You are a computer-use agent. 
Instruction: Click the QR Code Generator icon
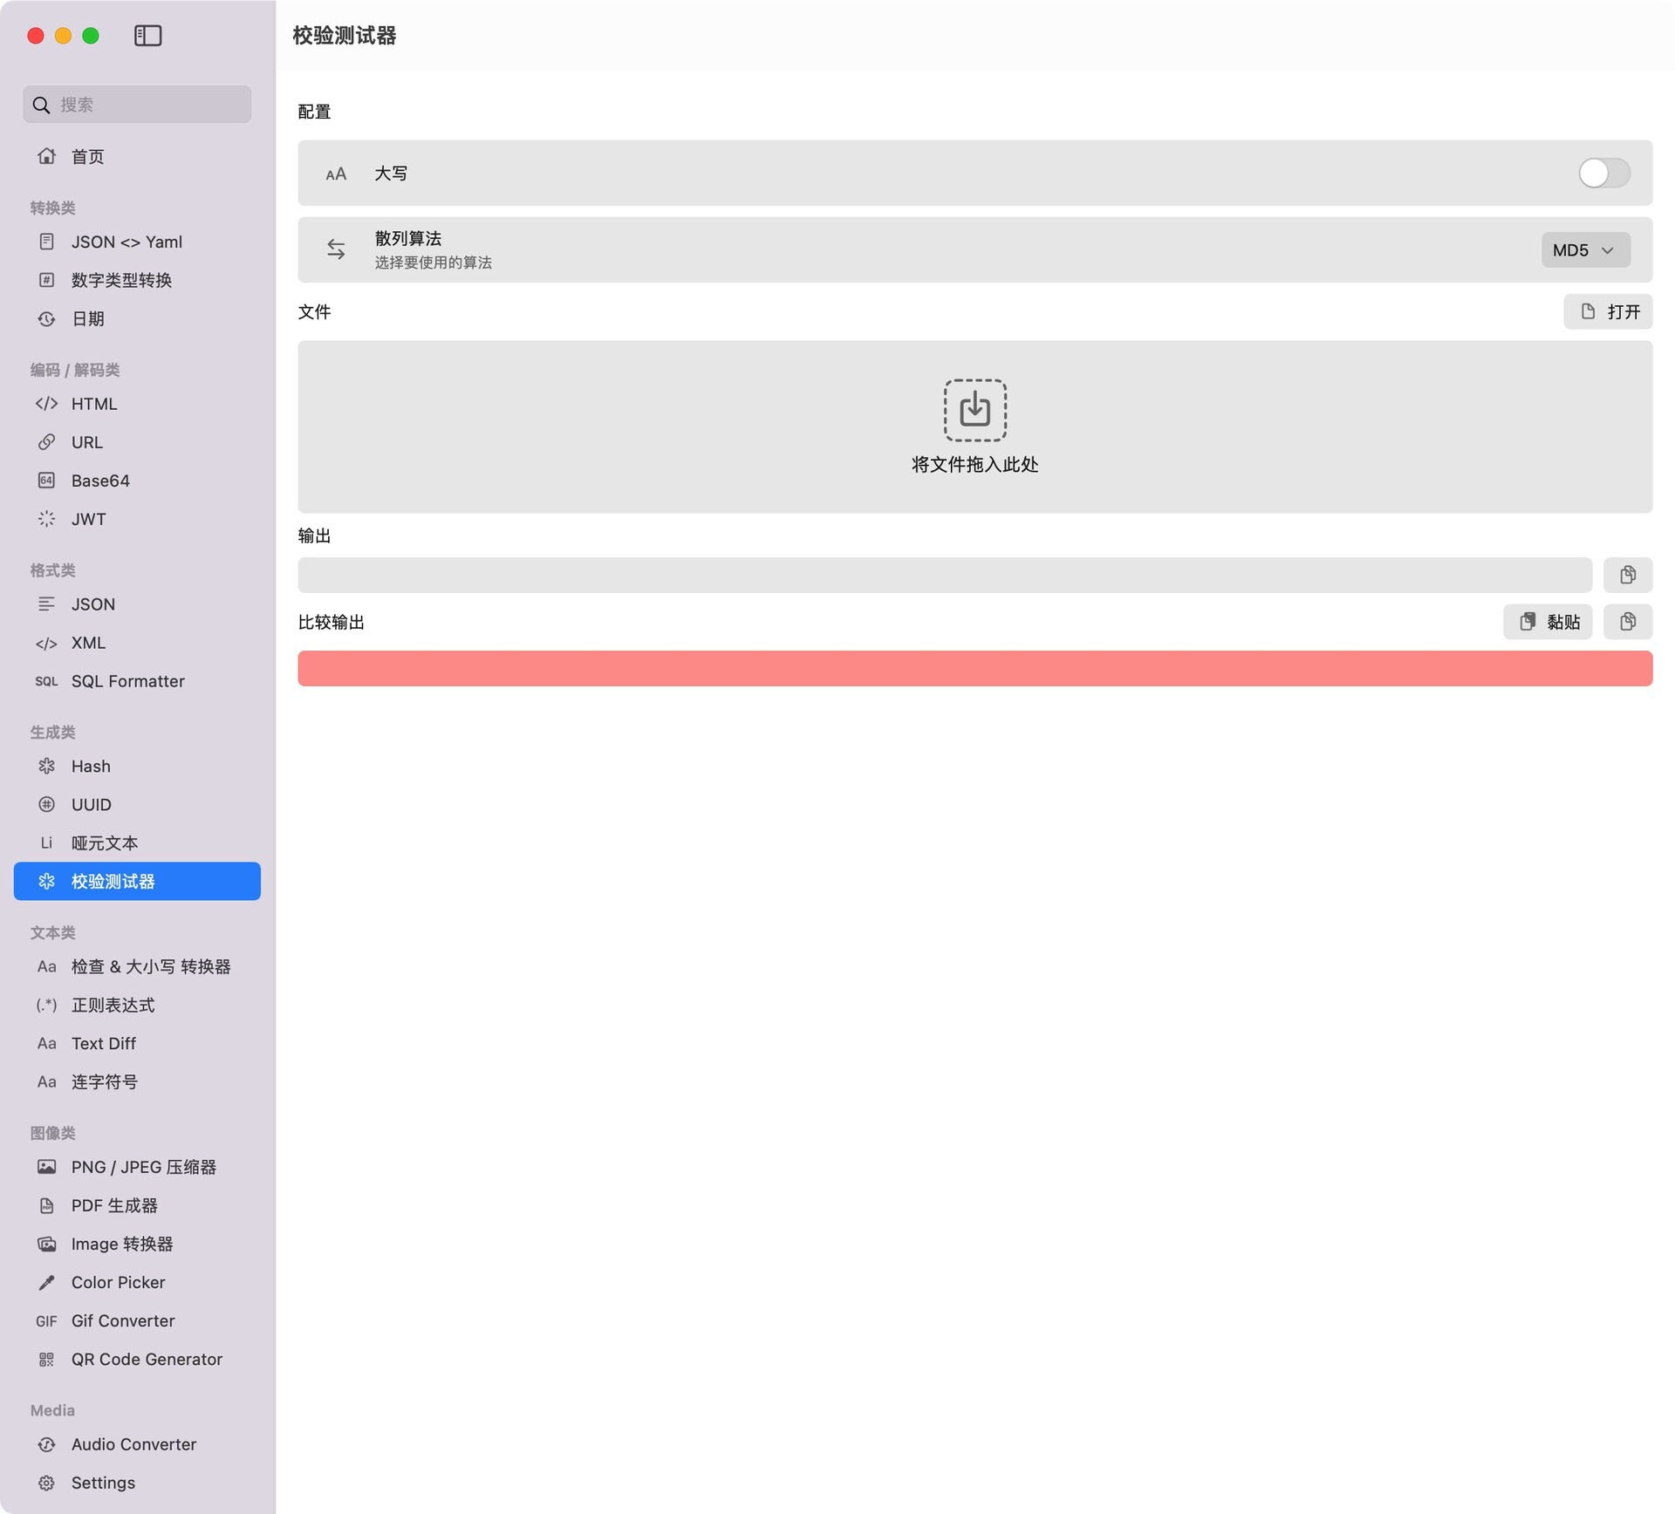pos(46,1360)
